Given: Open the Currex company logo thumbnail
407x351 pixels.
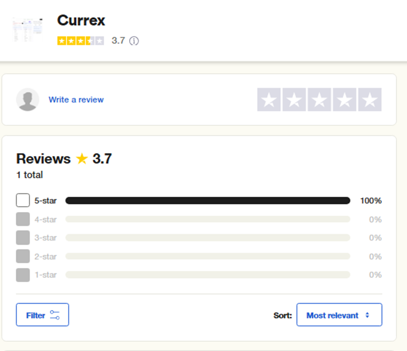Looking at the screenshot, I should tap(28, 30).
